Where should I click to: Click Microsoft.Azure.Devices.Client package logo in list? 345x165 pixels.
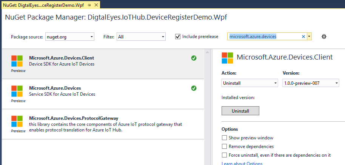click(17, 61)
